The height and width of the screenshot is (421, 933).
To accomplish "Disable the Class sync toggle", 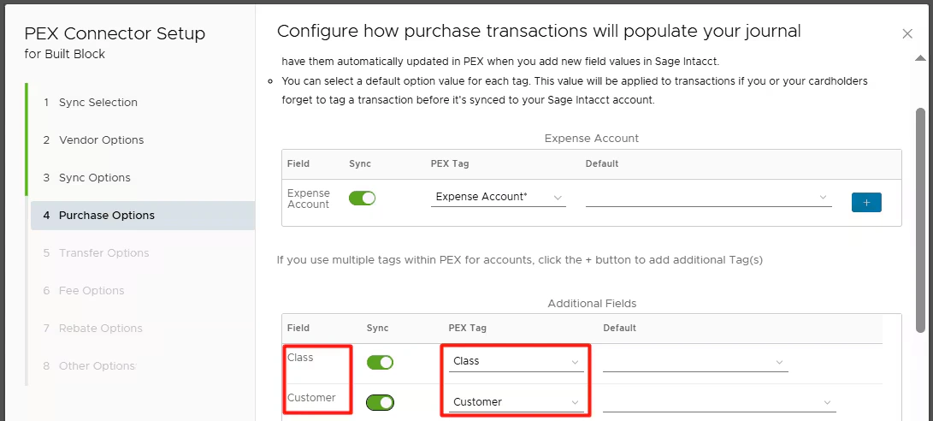I will [x=380, y=362].
